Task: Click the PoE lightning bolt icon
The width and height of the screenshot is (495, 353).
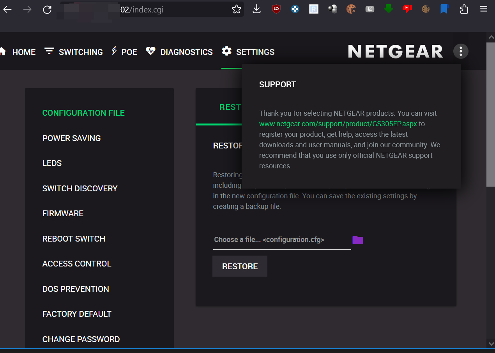Action: pos(114,51)
